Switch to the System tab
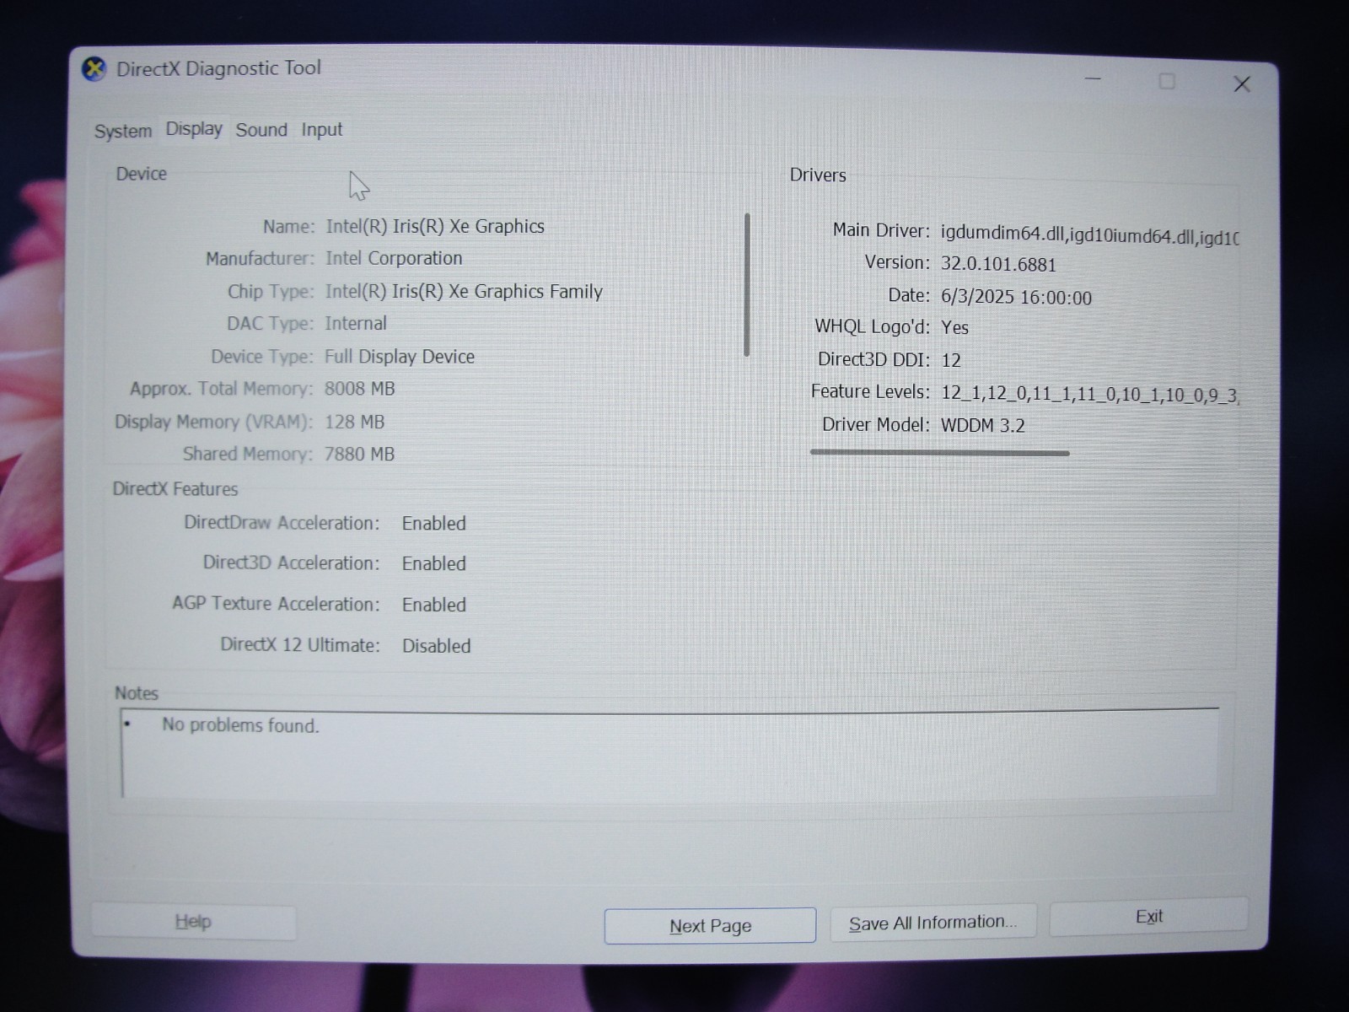The image size is (1349, 1012). [123, 131]
